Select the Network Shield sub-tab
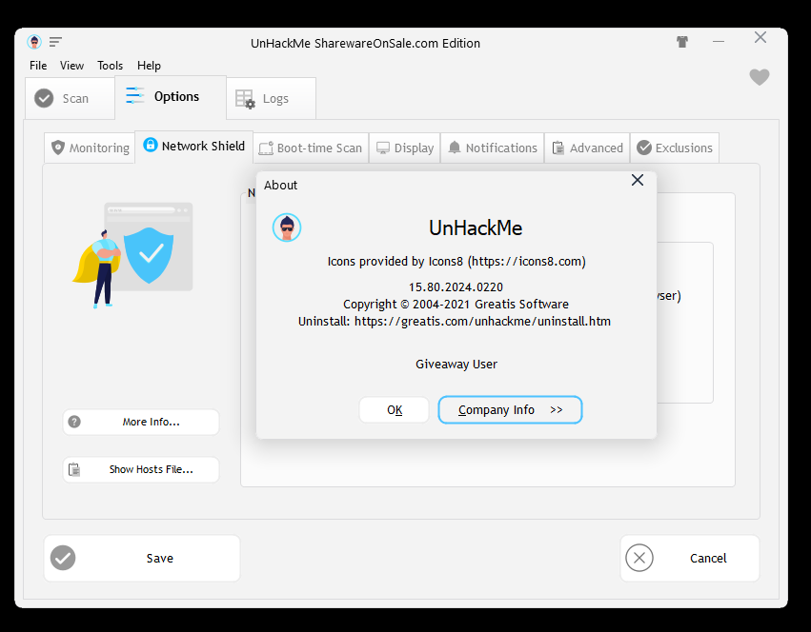Screen dimensions: 811x632 (x=194, y=147)
